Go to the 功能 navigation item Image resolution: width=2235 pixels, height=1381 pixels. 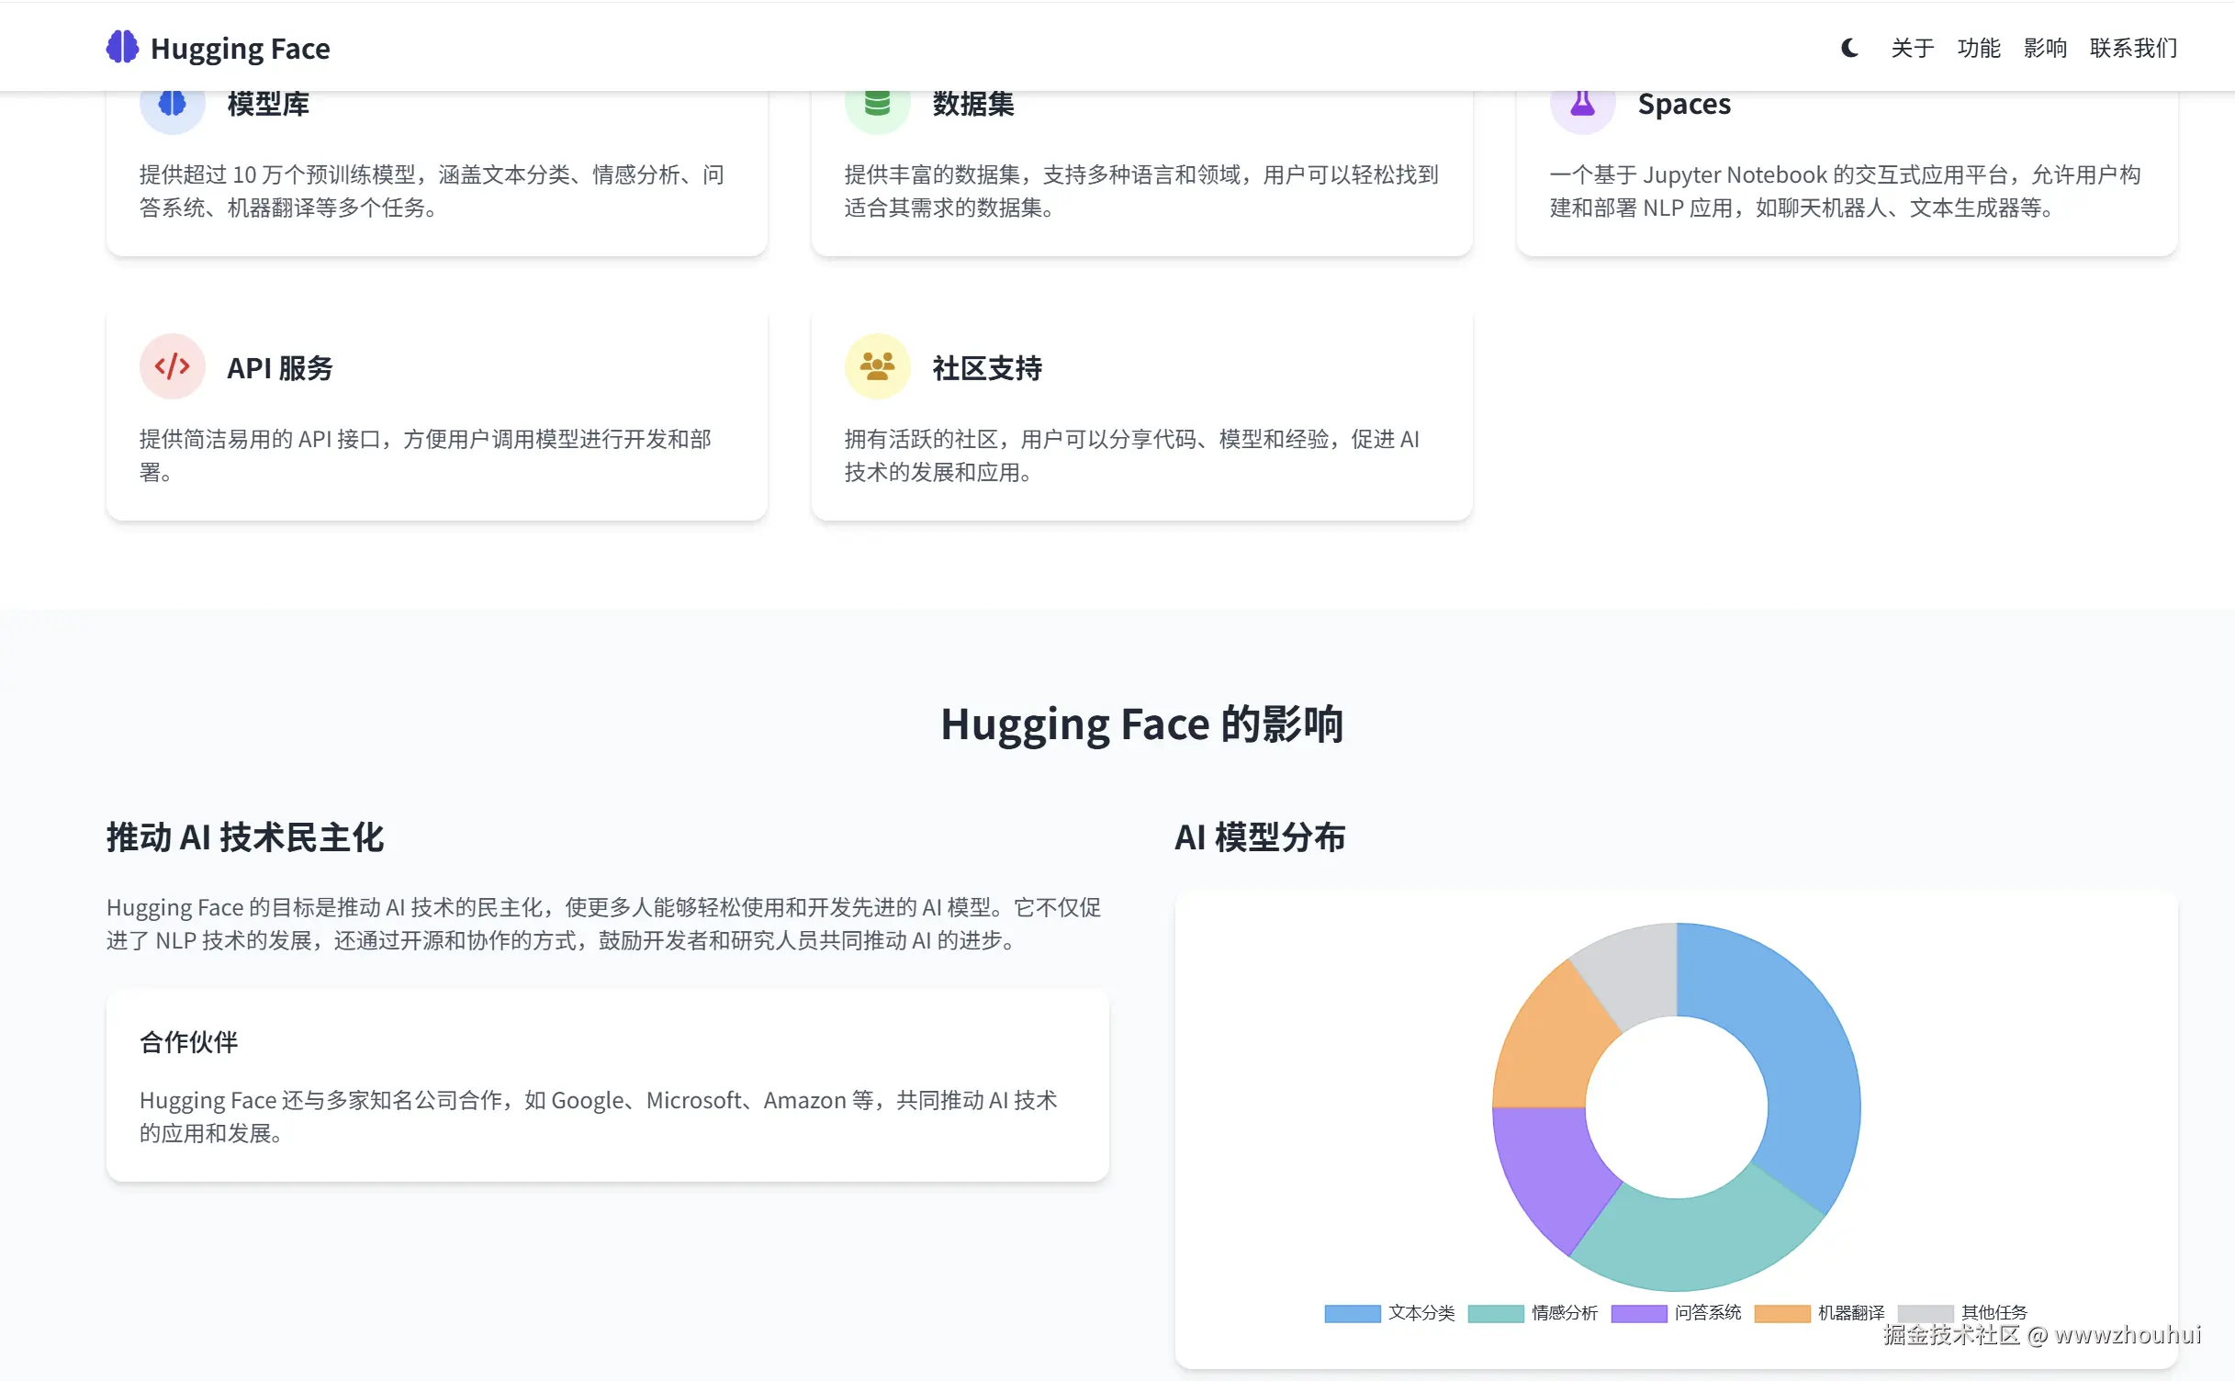click(1979, 48)
